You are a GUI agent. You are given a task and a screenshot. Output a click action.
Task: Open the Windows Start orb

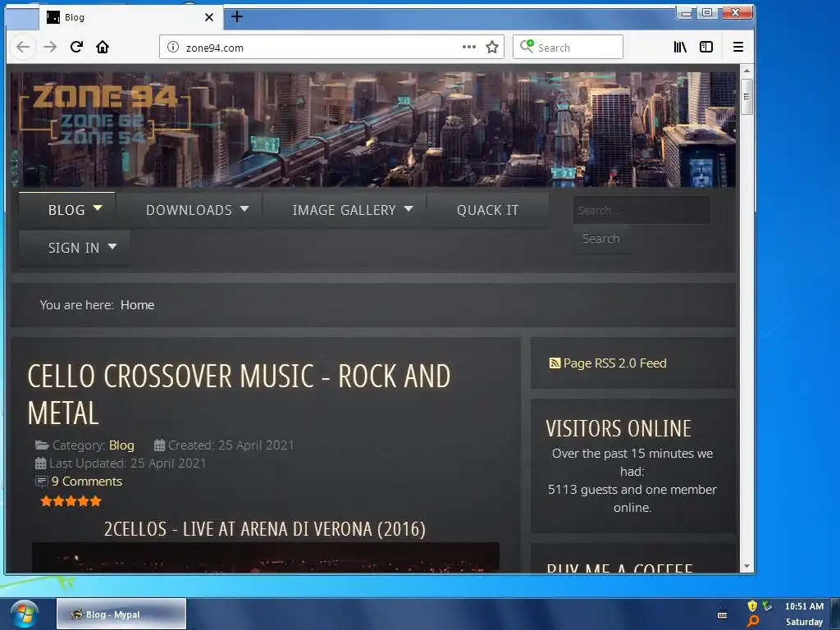click(x=25, y=614)
